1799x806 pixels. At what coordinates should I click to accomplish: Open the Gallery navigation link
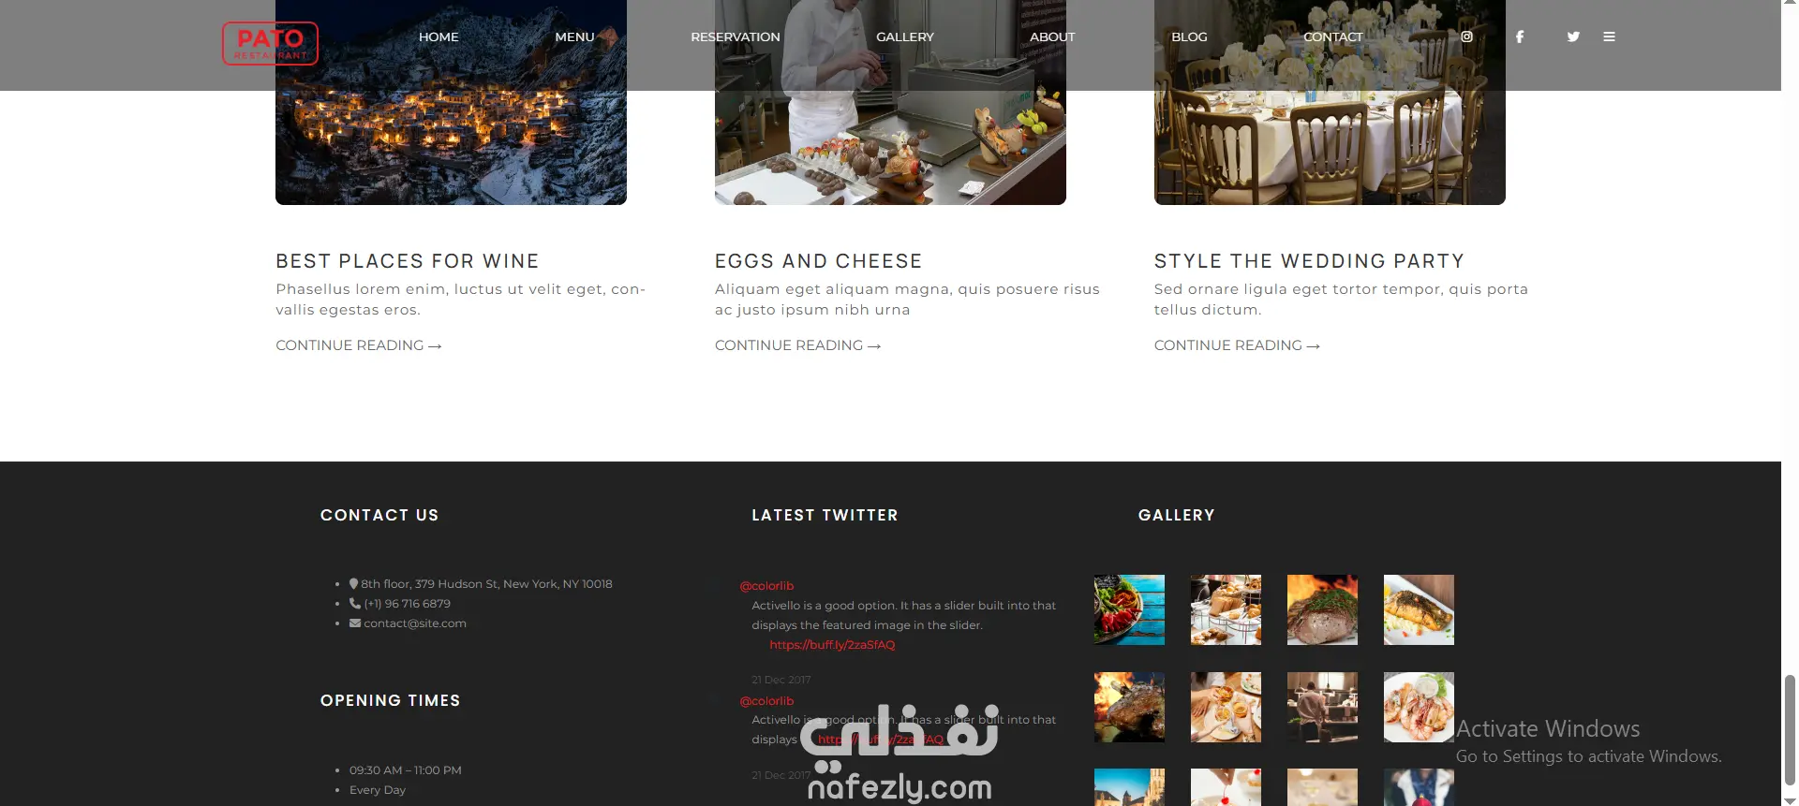point(905,37)
